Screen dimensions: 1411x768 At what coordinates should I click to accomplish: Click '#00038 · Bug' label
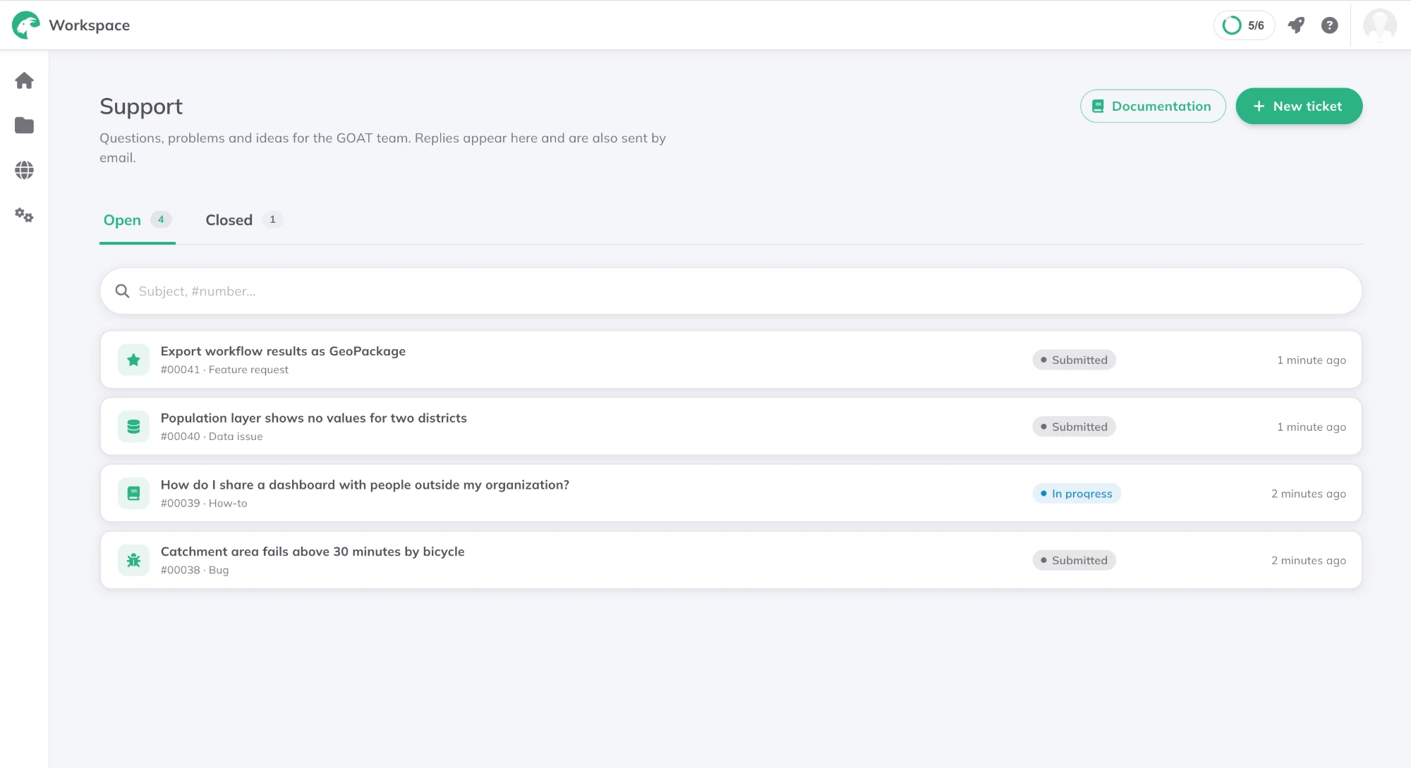point(195,571)
